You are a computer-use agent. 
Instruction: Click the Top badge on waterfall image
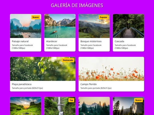click(71, 100)
